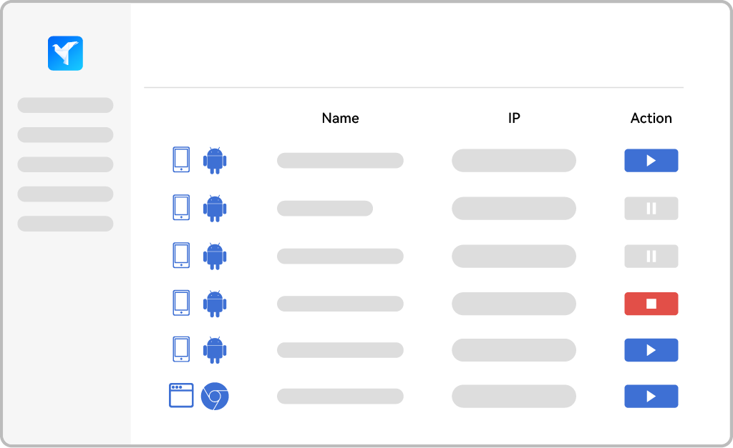Click the pause button in the third row
Image resolution: width=733 pixels, height=448 pixels.
[651, 257]
